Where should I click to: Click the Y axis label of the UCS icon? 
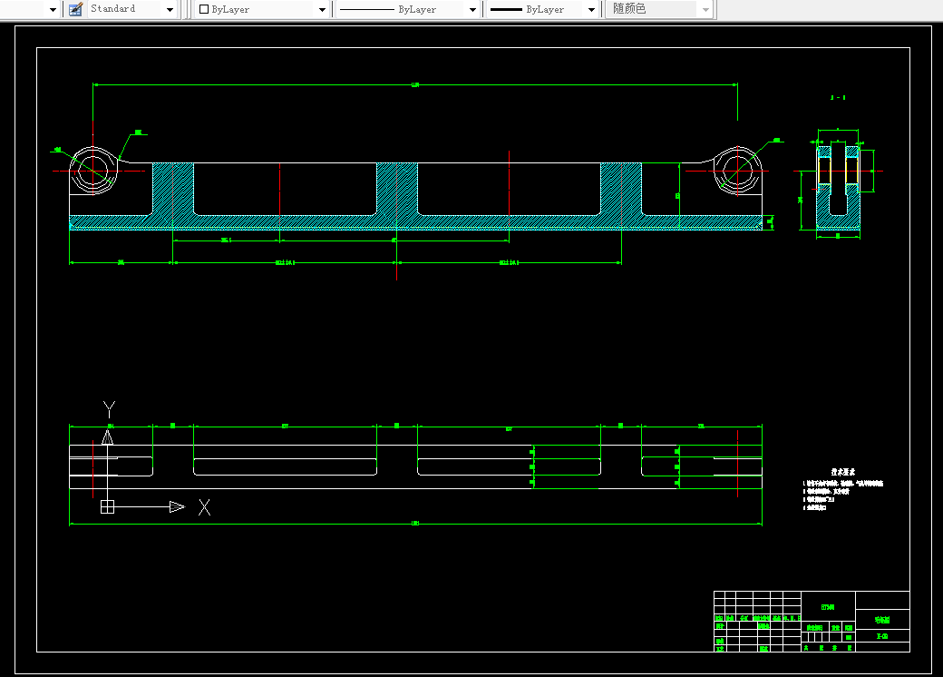coord(109,409)
